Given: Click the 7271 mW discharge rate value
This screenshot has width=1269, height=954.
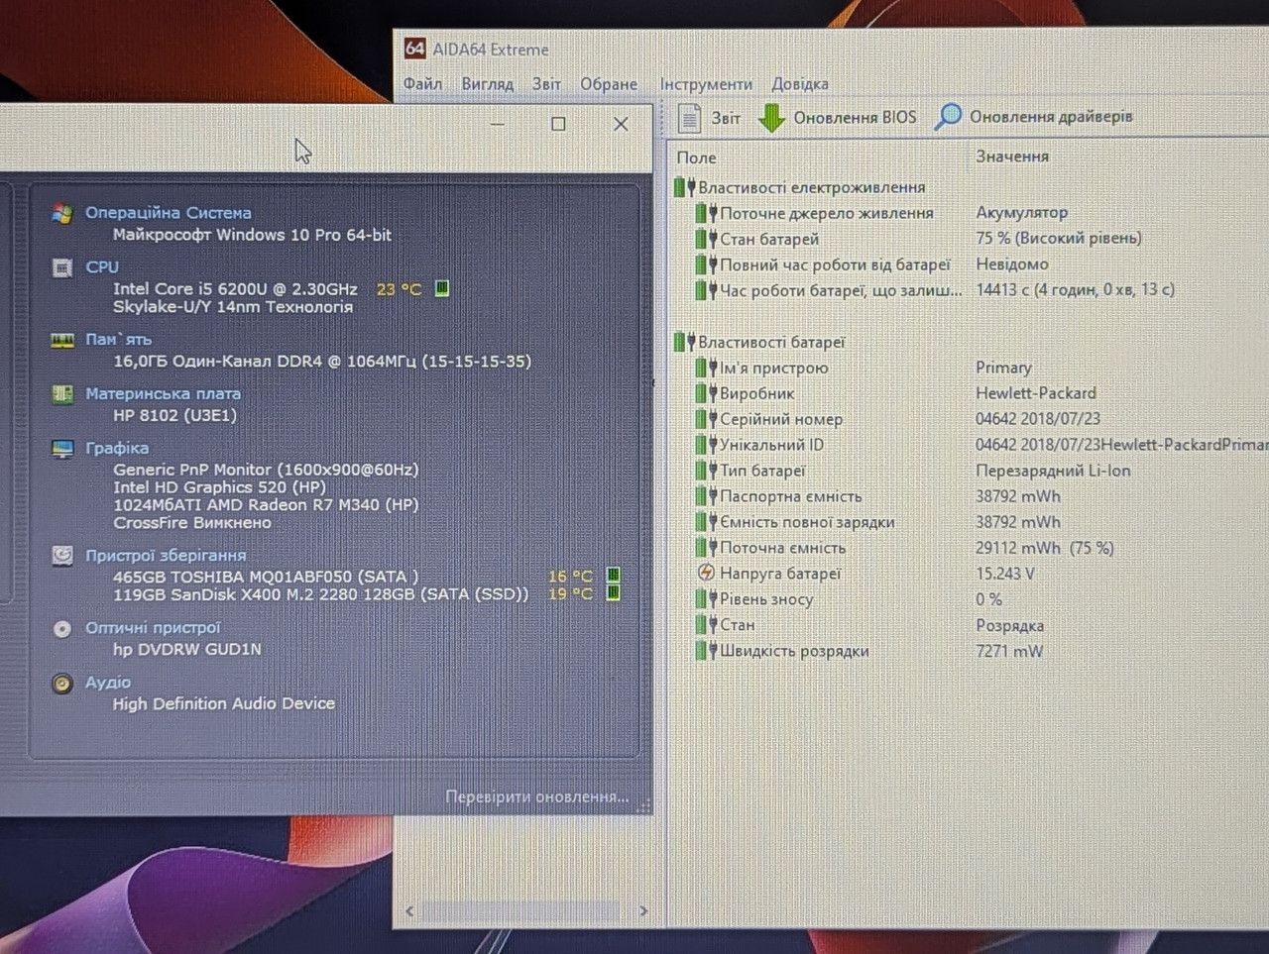Looking at the screenshot, I should tap(1009, 651).
